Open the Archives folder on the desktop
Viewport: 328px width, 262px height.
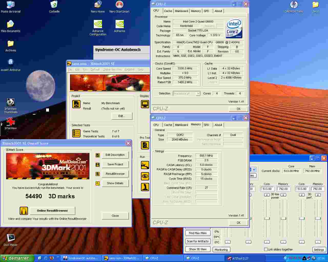[11, 46]
